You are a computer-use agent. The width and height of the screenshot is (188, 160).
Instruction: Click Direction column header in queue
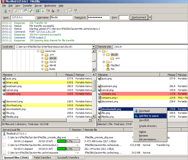(x=77, y=130)
